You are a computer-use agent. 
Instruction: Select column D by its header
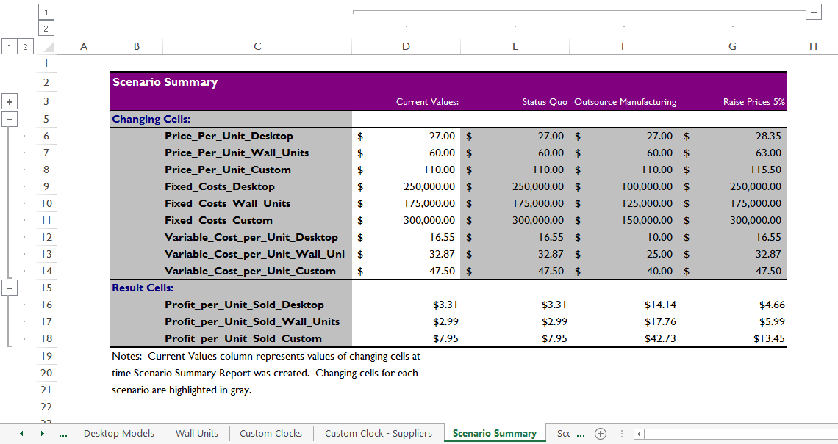pos(406,46)
